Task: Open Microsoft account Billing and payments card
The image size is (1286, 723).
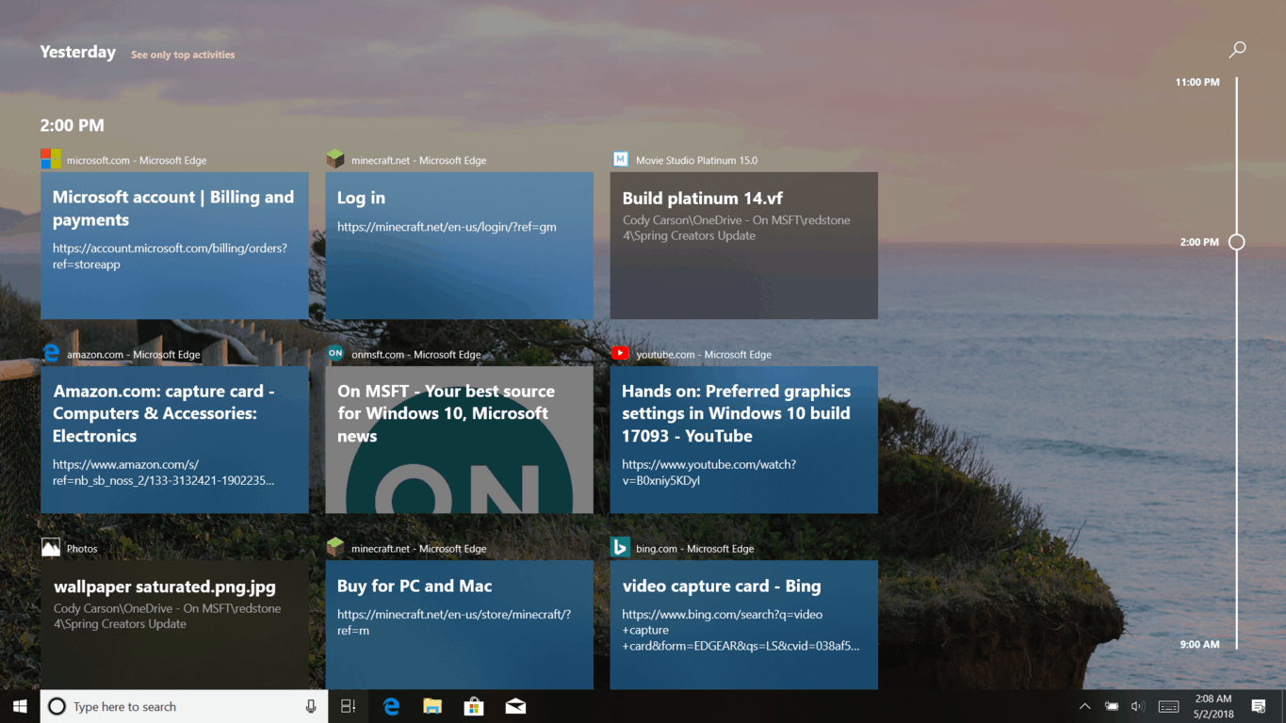Action: pyautogui.click(x=174, y=245)
